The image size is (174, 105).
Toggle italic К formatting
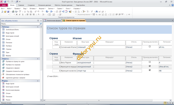point(20,14)
